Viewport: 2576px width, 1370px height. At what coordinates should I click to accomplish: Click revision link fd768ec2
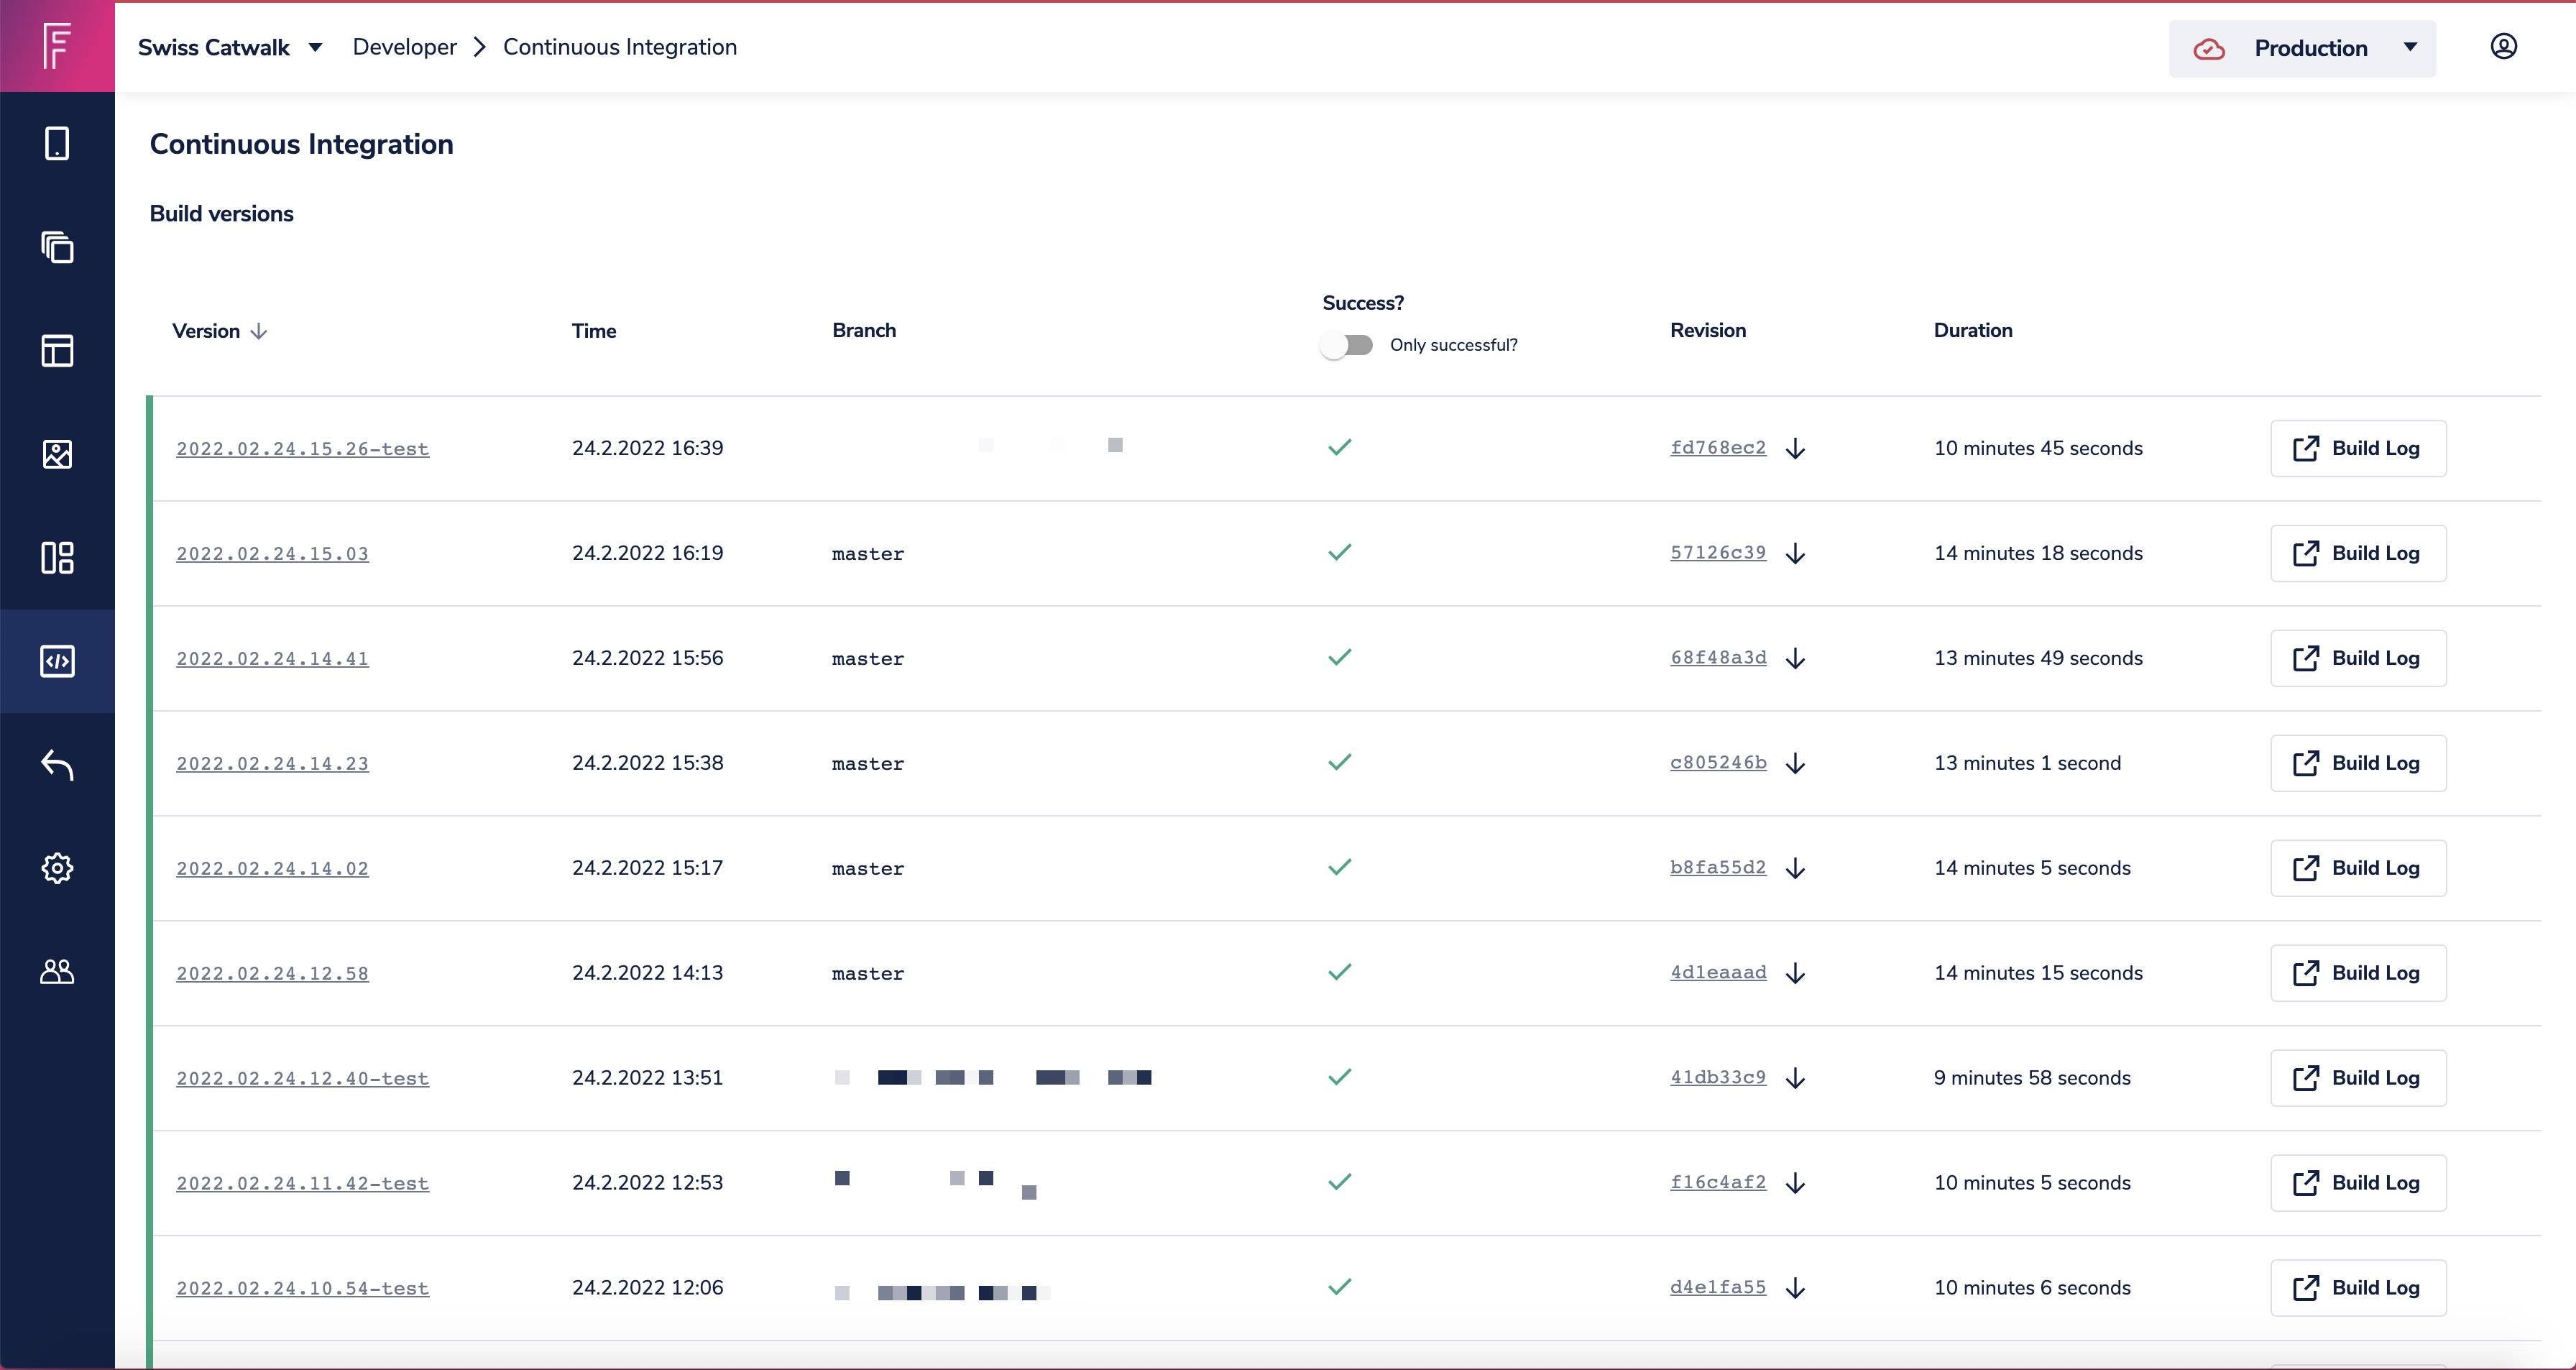[x=1717, y=448]
